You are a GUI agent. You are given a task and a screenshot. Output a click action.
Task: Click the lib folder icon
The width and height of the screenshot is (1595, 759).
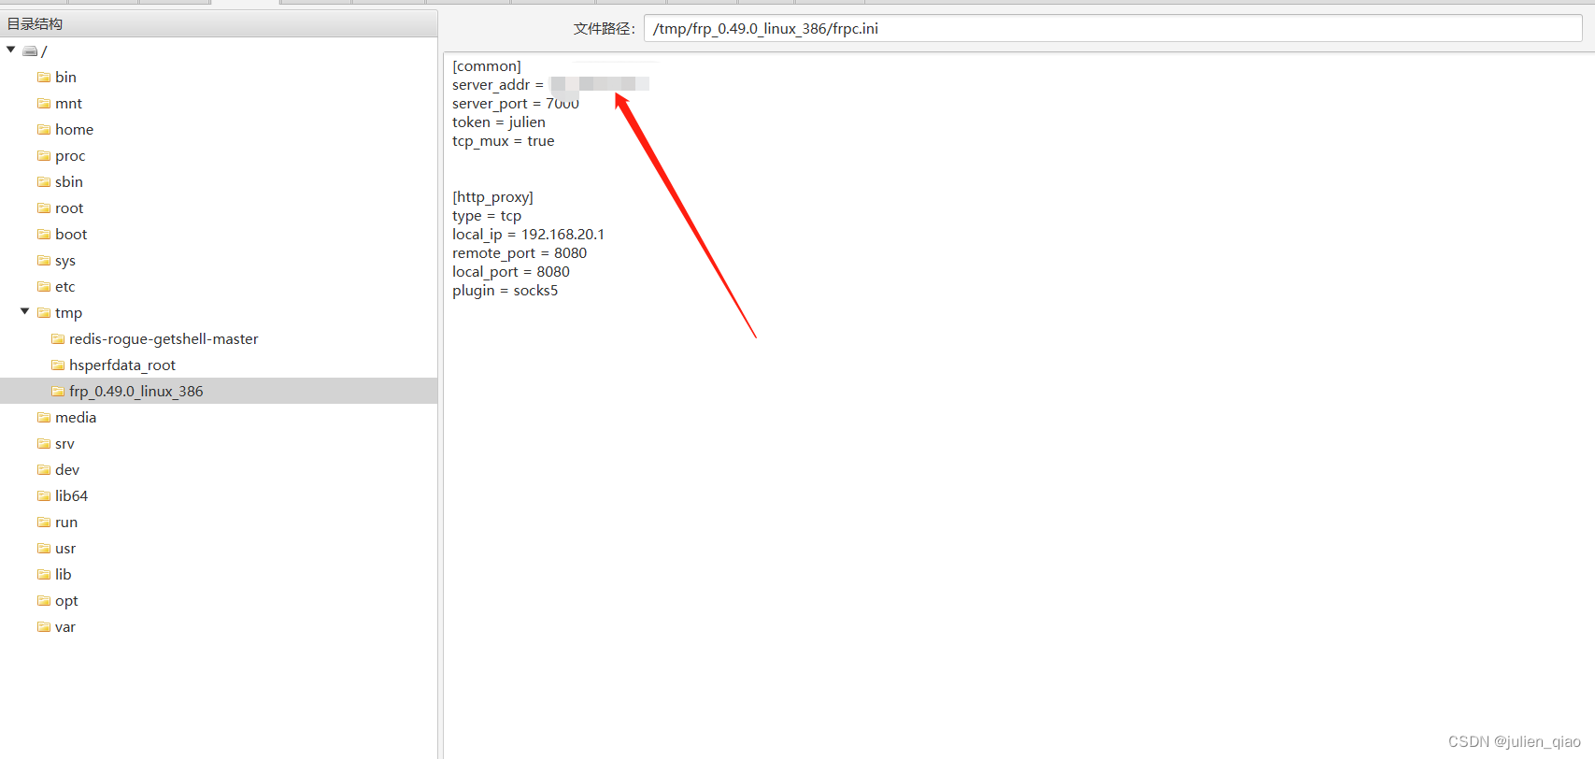click(44, 575)
